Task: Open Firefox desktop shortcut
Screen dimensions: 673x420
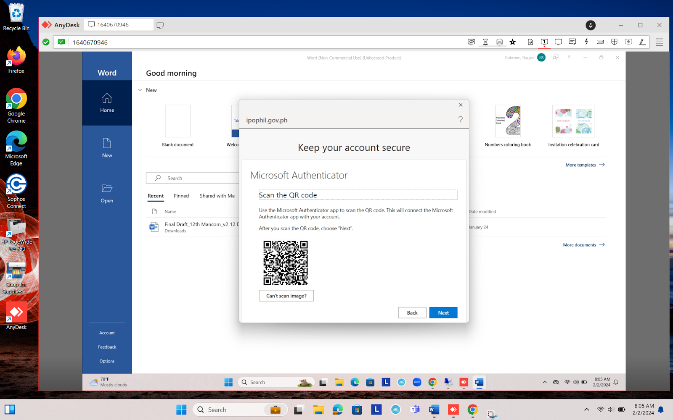Action: (x=16, y=60)
